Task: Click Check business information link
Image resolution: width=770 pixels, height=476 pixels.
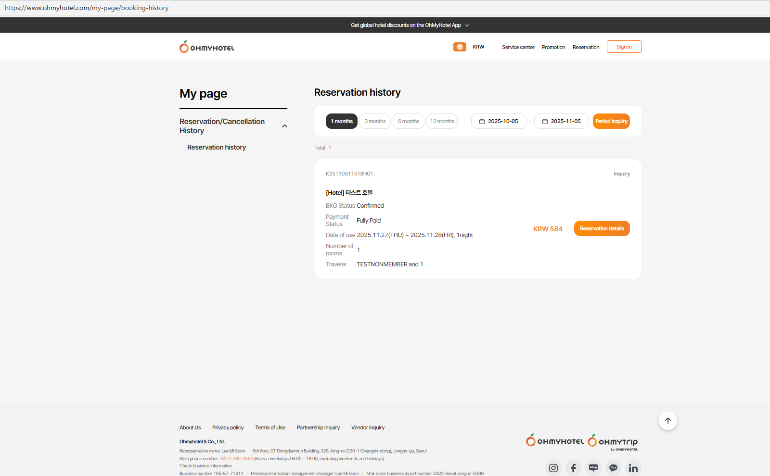Action: [205, 466]
